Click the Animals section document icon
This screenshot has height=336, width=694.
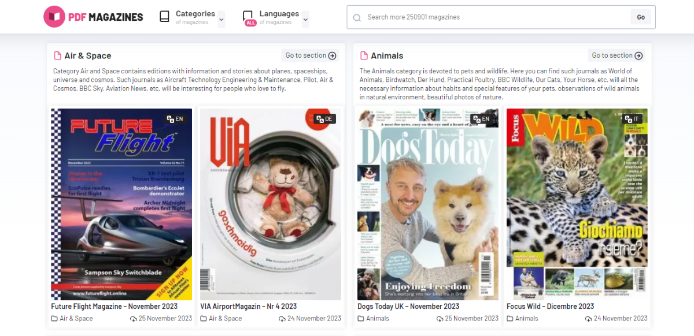tap(364, 56)
